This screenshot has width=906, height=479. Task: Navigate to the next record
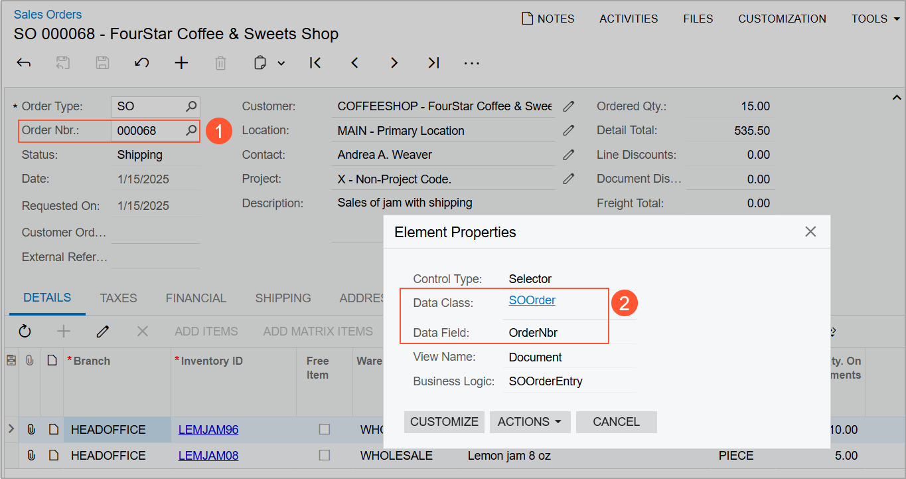tap(394, 63)
